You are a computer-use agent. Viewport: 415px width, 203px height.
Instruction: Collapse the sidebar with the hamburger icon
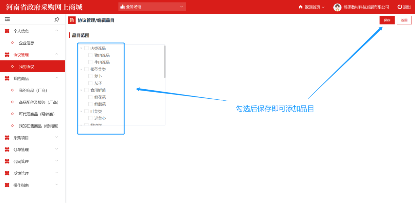tap(7, 20)
